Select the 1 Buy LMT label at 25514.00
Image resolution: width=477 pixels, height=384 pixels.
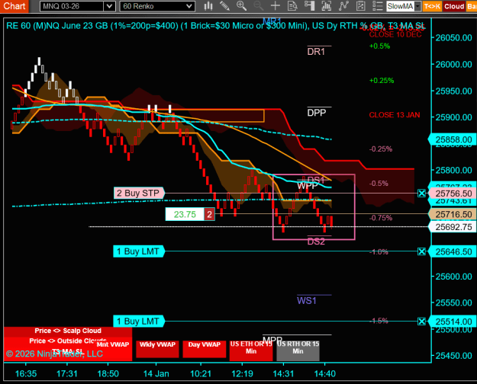point(139,322)
